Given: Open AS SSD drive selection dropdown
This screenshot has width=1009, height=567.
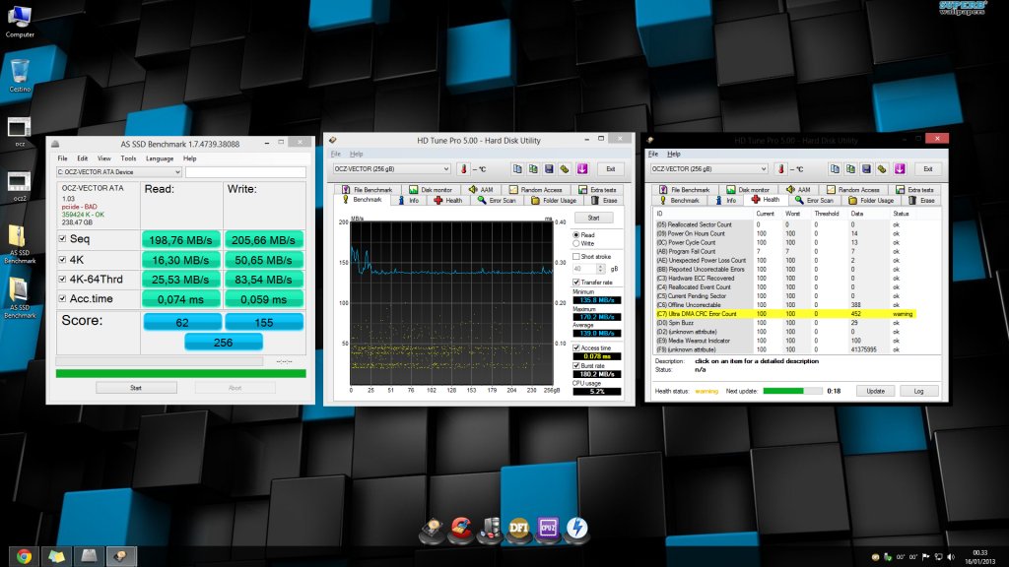Looking at the screenshot, I should tap(119, 171).
